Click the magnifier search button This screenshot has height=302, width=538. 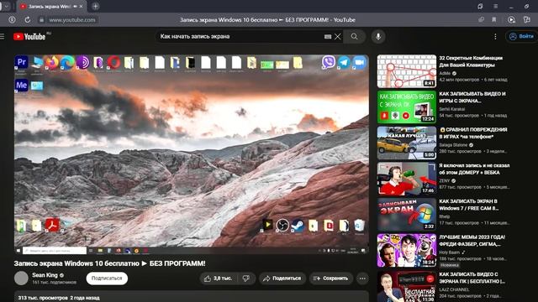point(355,36)
